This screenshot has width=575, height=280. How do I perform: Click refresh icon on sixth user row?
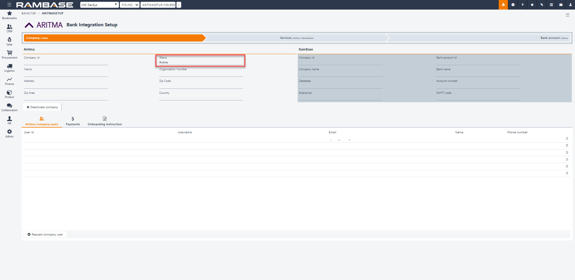tap(567, 173)
